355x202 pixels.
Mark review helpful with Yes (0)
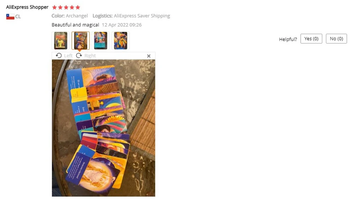pos(311,39)
